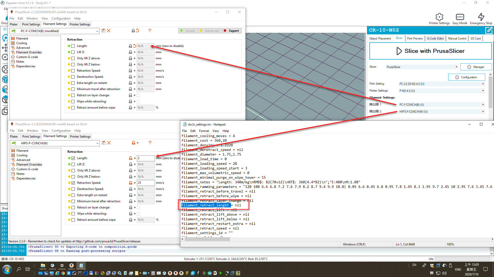Click the Configuration button in Slicer panel

pos(466,77)
